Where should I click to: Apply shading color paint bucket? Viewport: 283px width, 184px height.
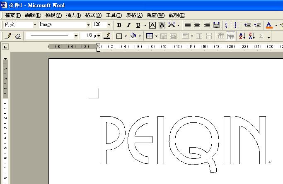[133, 36]
